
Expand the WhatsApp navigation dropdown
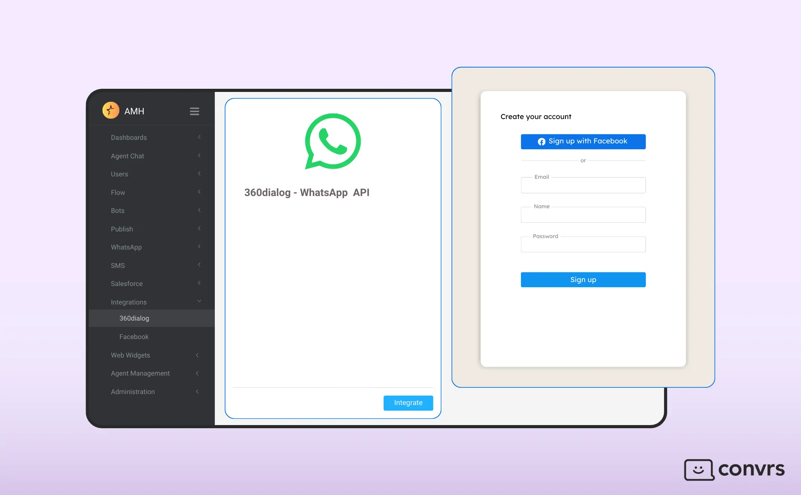(200, 247)
